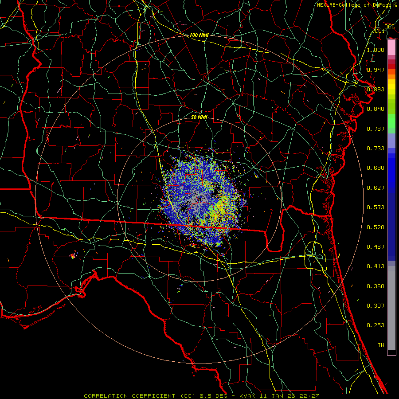Click the red color bar segment
The image size is (399, 399).
[391, 66]
